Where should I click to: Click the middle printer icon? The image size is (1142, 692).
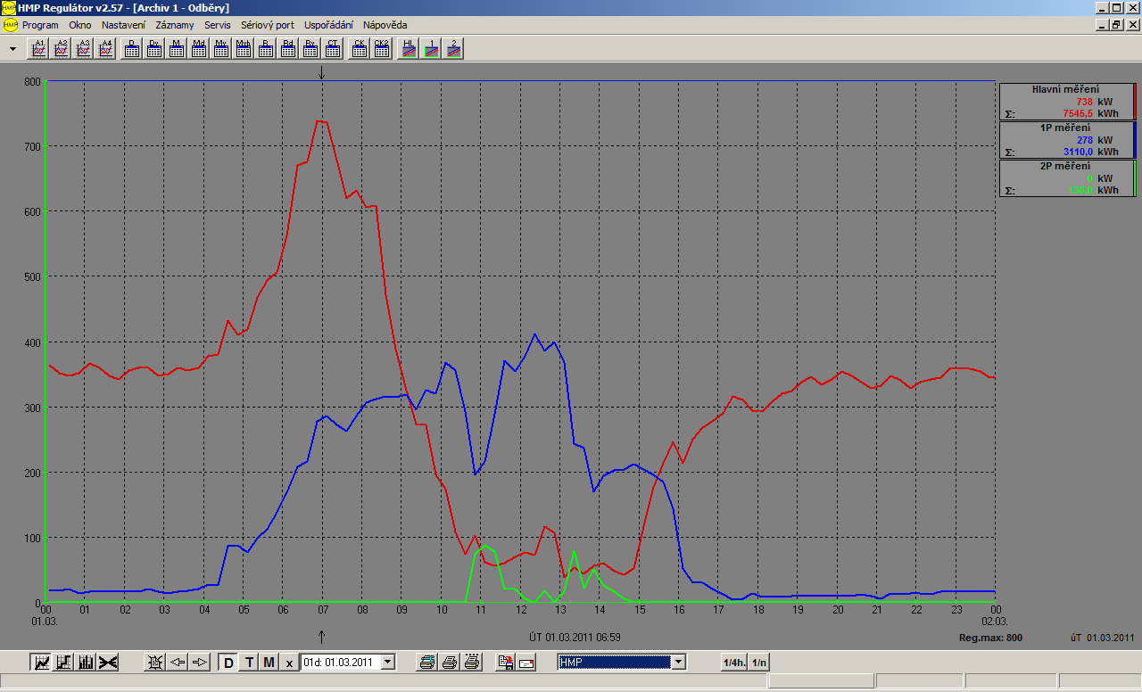pos(450,662)
